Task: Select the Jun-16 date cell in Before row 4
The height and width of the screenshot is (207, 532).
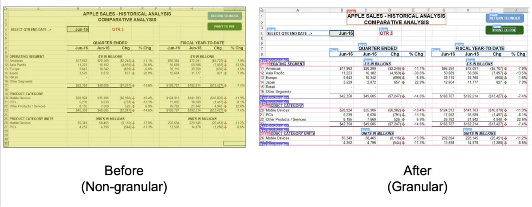Action: coord(78,29)
